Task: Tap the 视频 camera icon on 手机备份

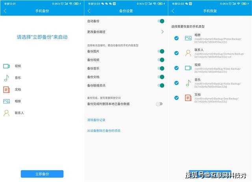Action: tap(6, 66)
